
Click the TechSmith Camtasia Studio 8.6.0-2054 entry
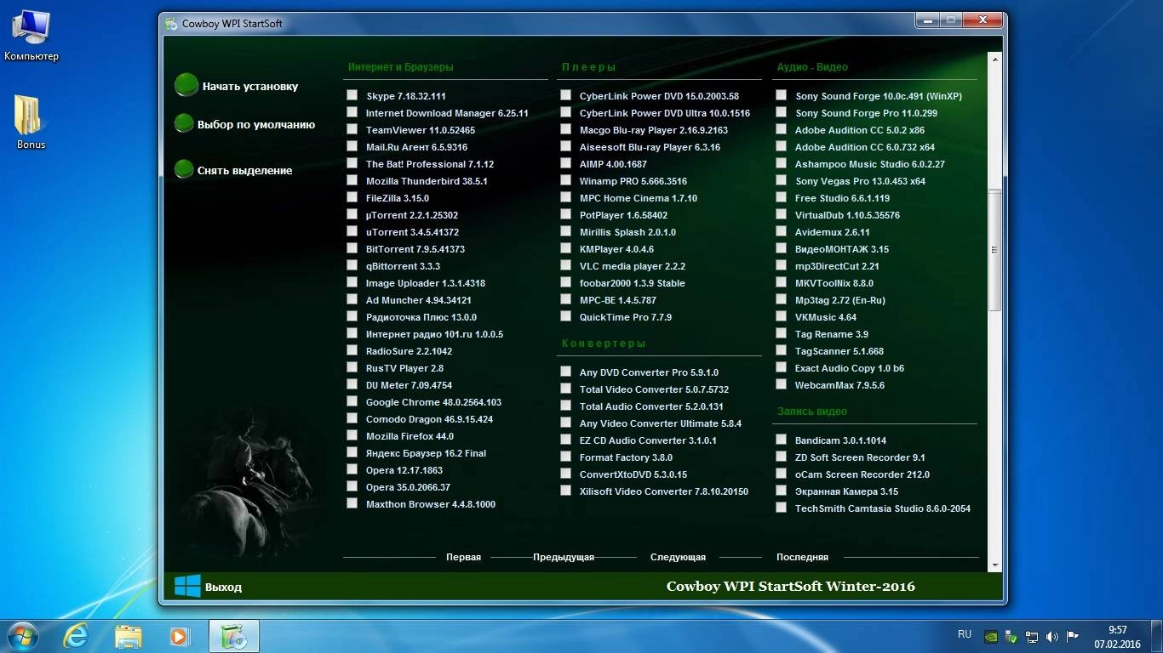tap(883, 508)
